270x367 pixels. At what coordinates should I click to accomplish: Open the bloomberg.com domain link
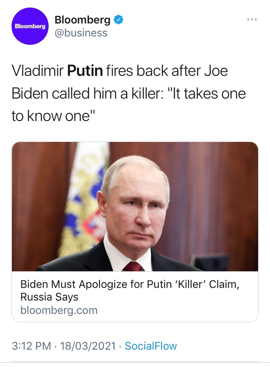coord(59,310)
